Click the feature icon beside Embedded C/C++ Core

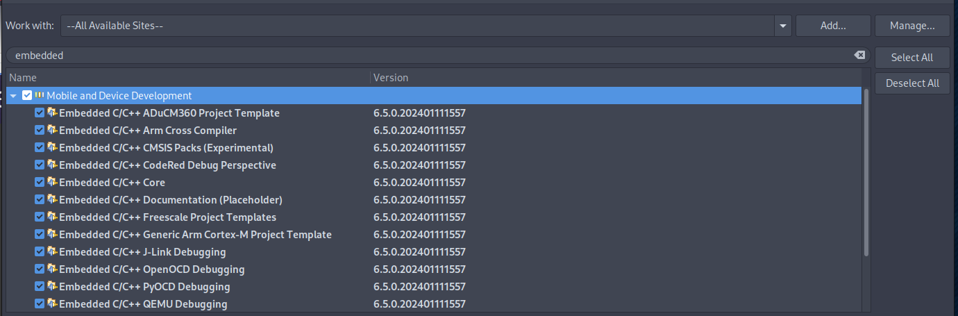(52, 183)
